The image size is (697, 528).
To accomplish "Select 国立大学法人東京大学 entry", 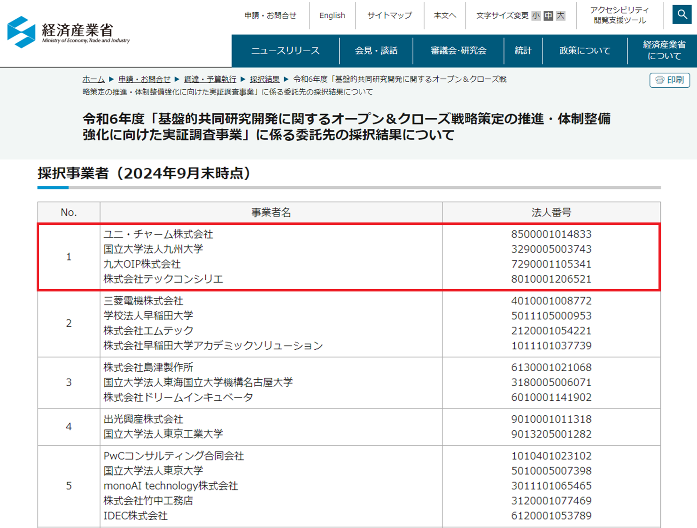I will (154, 471).
